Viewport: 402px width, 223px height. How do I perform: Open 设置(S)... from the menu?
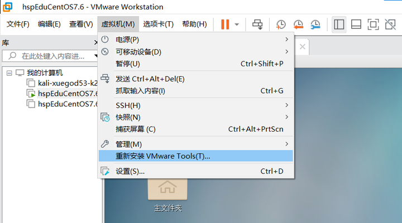(195, 171)
